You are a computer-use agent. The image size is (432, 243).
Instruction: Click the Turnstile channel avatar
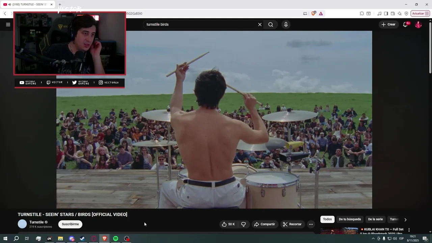(x=22, y=224)
